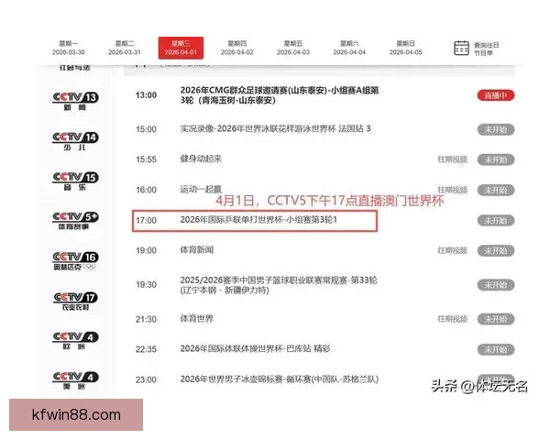Click the 16:00 time entry
Image resolution: width=550 pixels, height=440 pixels.
pos(146,190)
